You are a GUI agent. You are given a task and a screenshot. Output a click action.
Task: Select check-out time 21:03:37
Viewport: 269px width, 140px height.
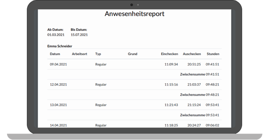(x=194, y=84)
